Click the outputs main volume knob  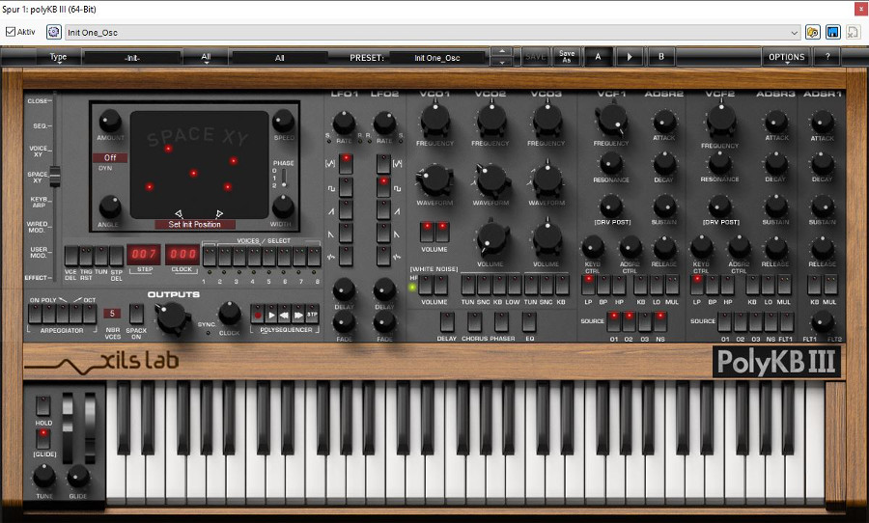(173, 318)
